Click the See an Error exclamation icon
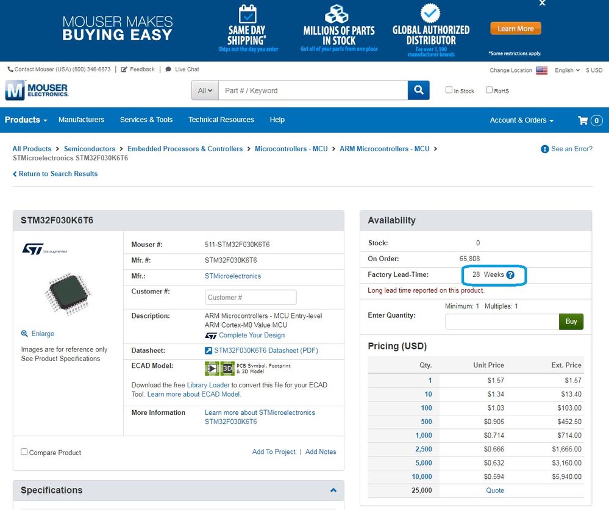This screenshot has height=510, width=609. (544, 149)
